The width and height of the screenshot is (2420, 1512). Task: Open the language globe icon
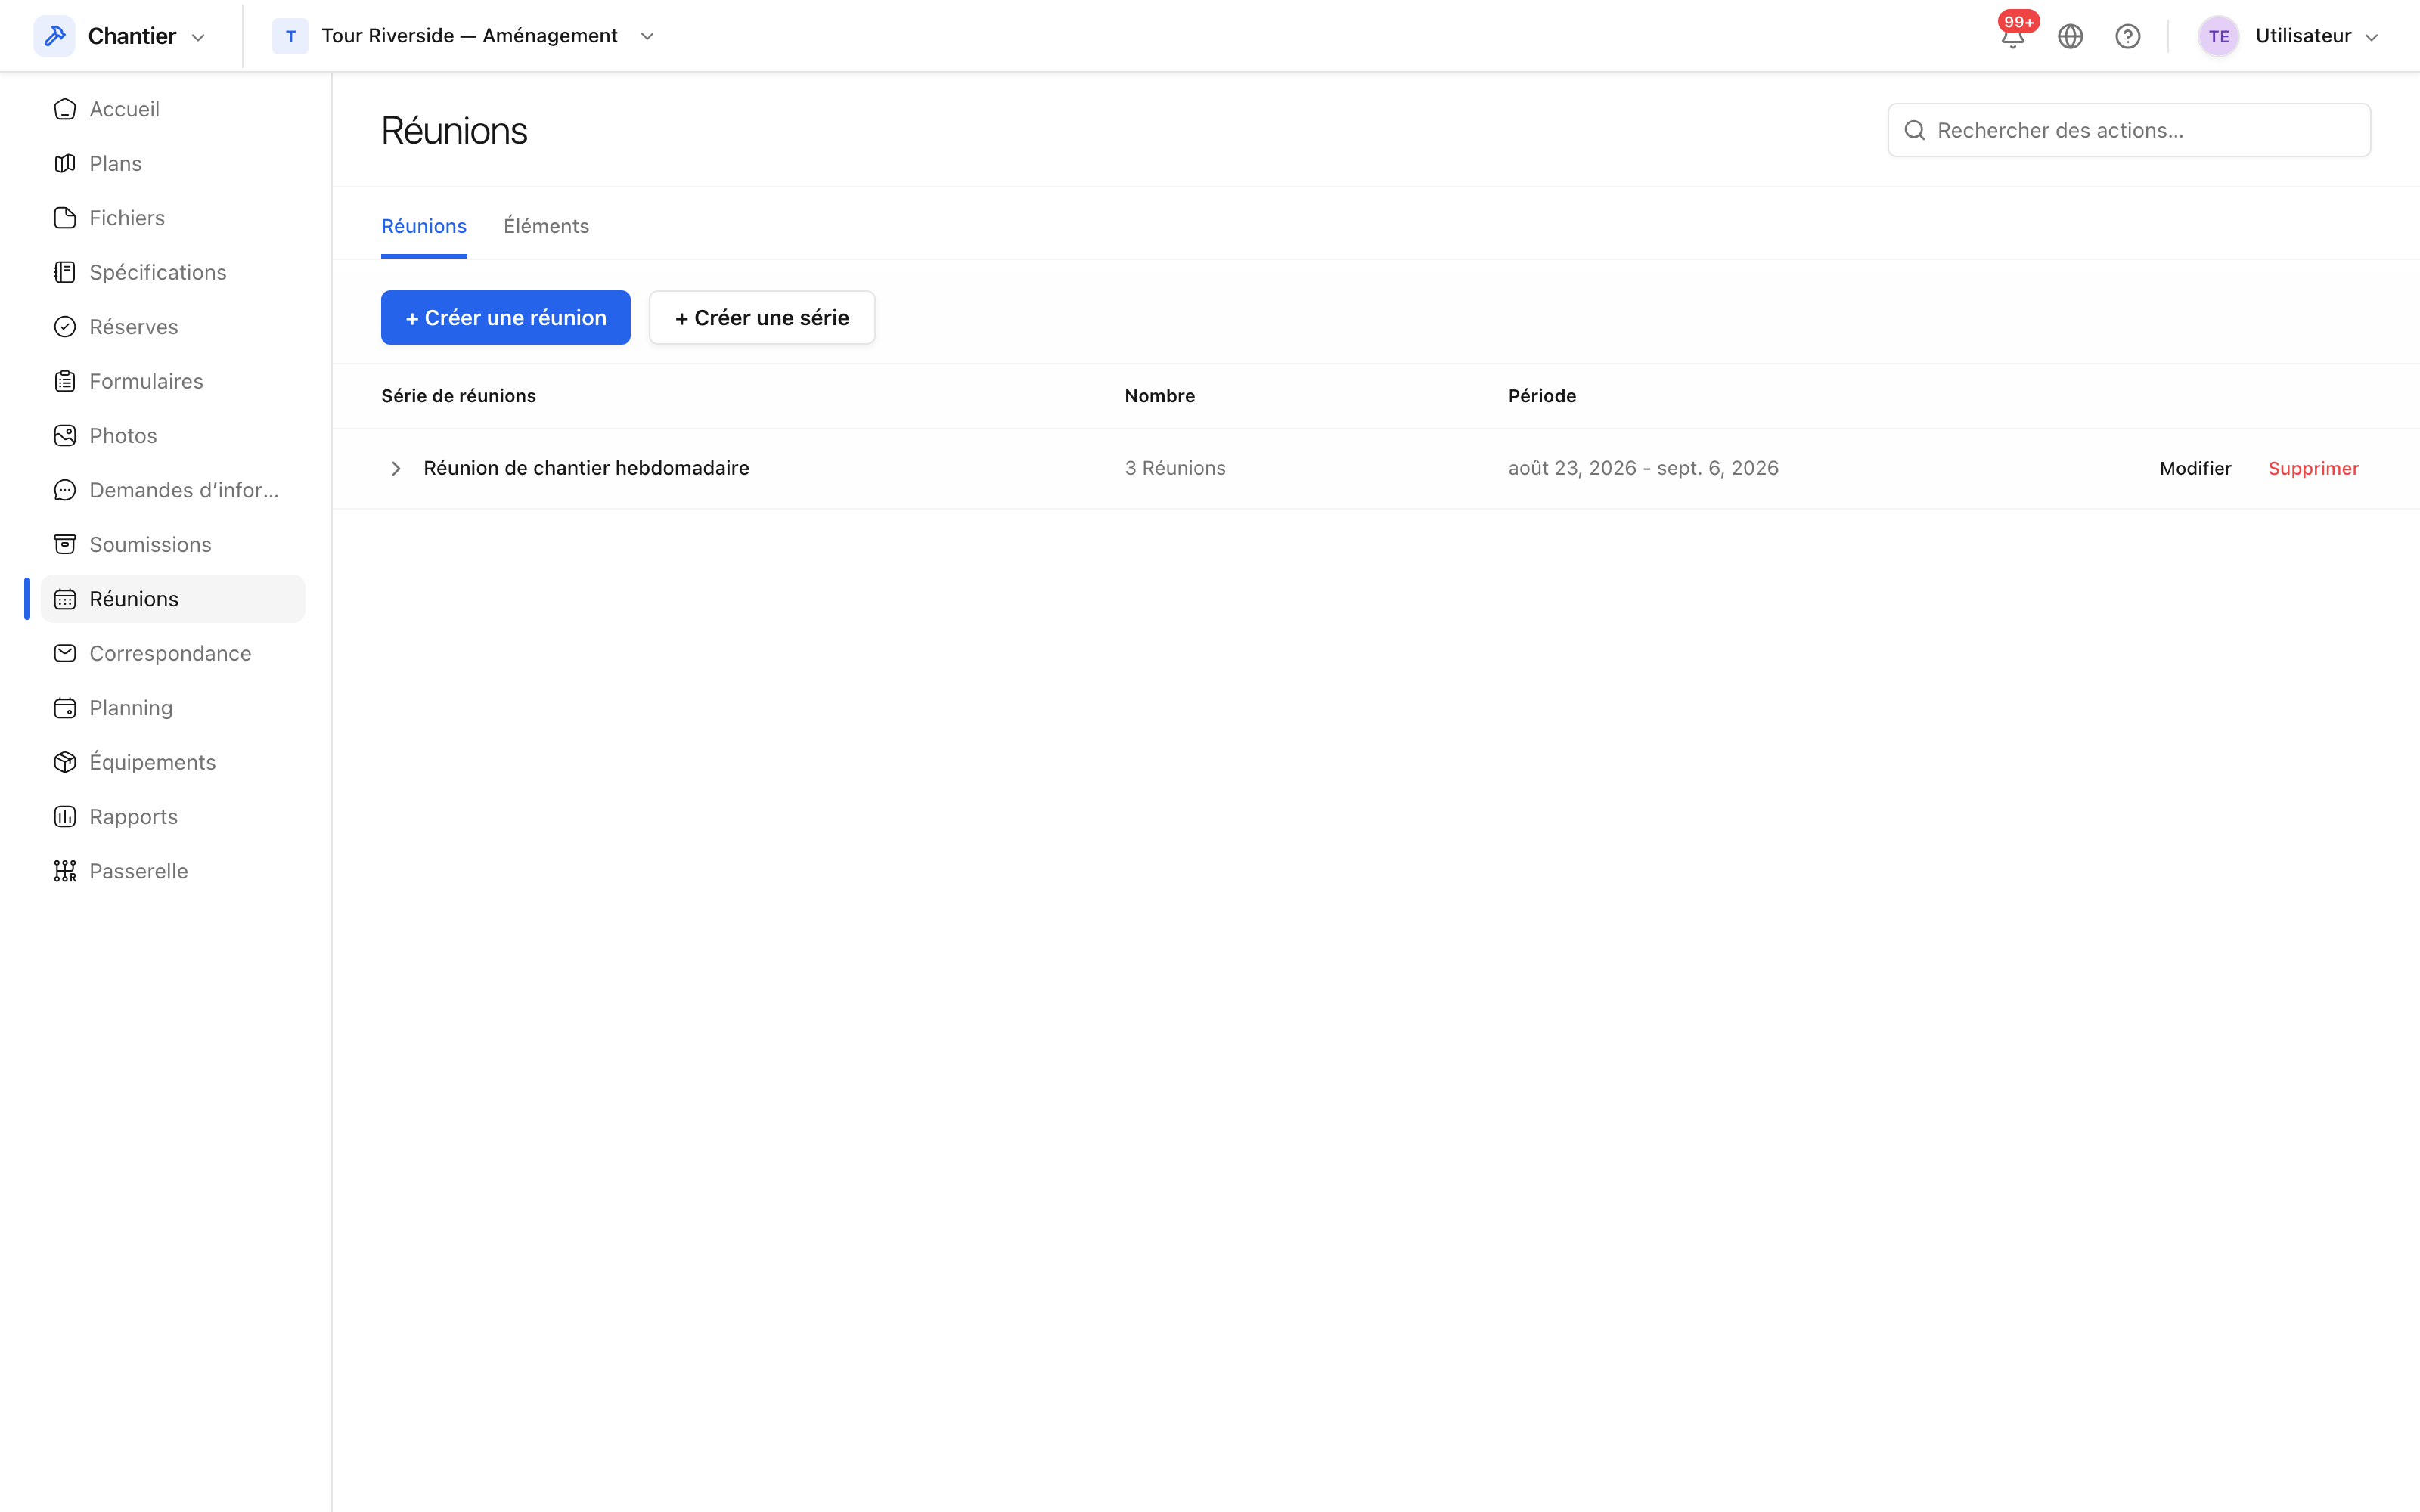(x=2070, y=36)
